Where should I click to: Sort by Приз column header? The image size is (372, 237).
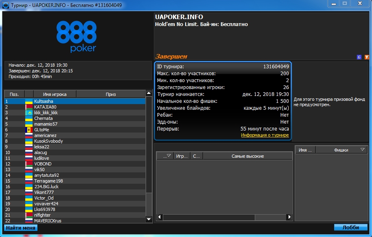coord(111,94)
